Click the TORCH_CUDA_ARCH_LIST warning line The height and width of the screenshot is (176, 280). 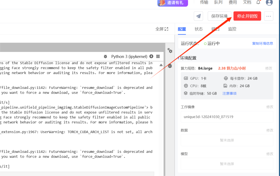(x=76, y=132)
